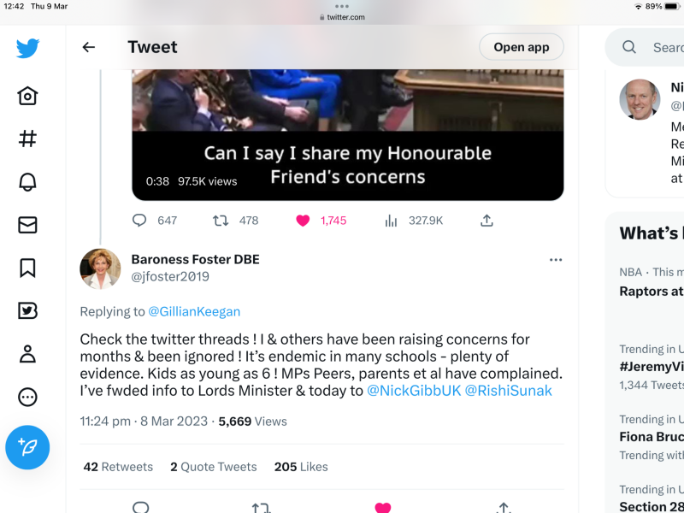Open Explore hashtag icon

pos(27,139)
